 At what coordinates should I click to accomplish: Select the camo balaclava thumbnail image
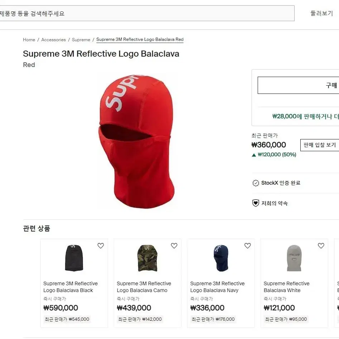(147, 258)
